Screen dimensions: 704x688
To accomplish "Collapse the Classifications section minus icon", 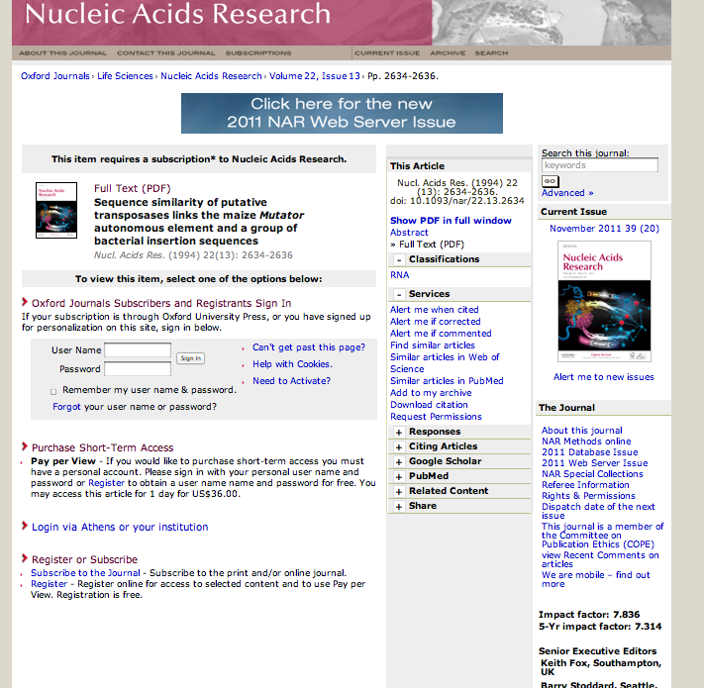I will tap(398, 259).
